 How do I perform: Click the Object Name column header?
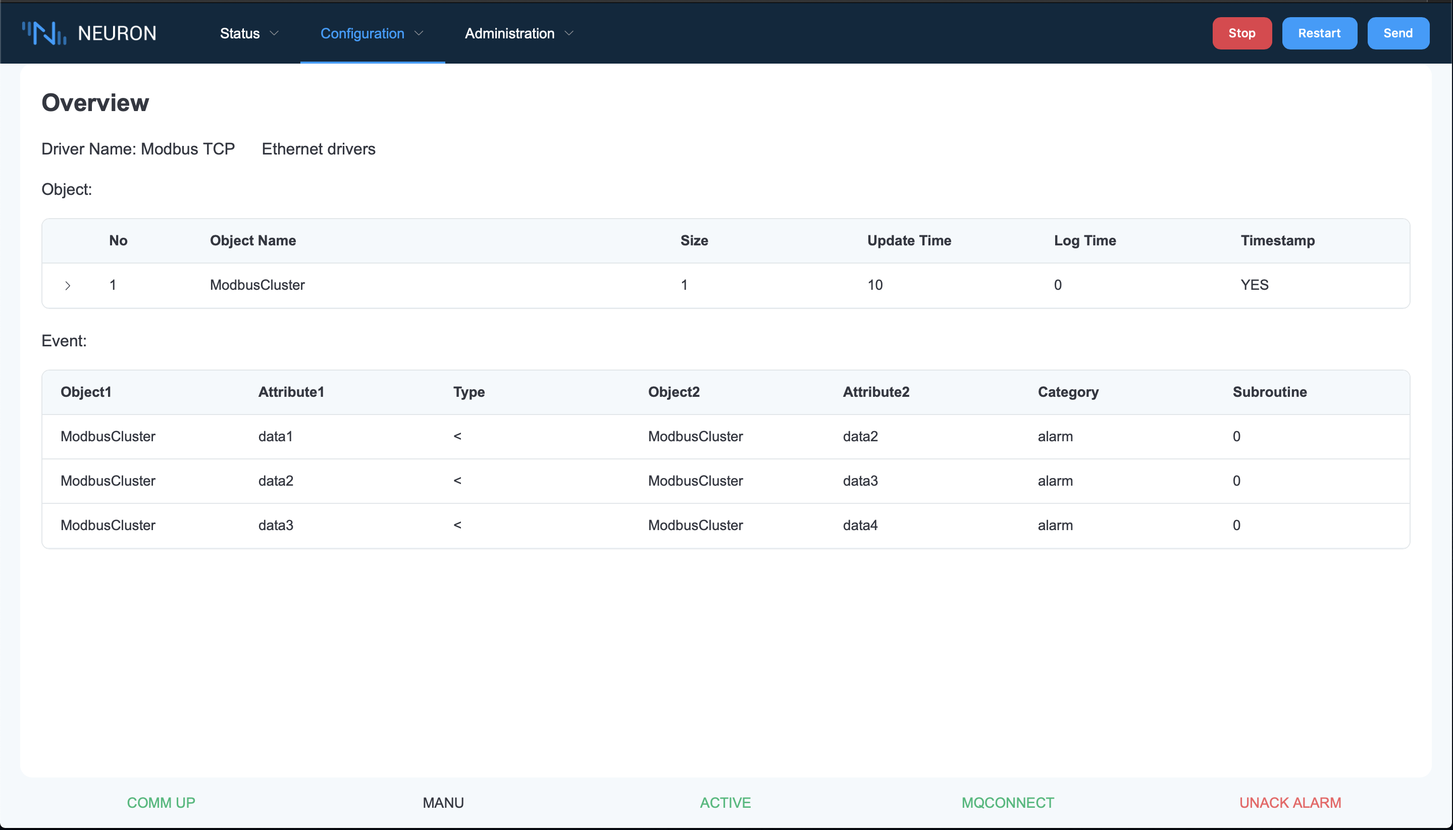pos(252,240)
